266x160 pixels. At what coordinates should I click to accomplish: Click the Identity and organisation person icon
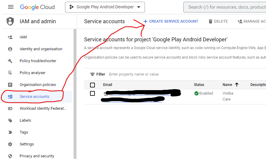coord(10,49)
